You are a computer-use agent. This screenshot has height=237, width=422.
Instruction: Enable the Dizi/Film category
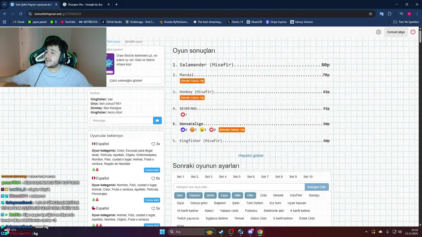296,195
